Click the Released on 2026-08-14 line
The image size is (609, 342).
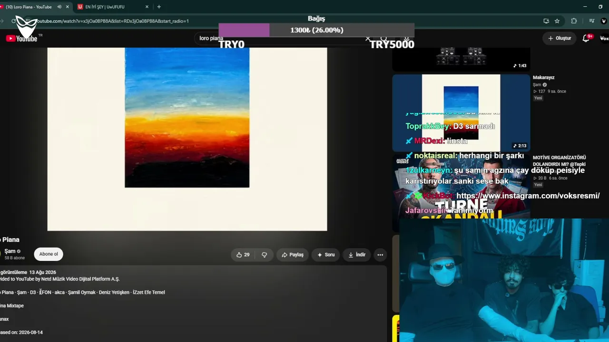click(21, 332)
